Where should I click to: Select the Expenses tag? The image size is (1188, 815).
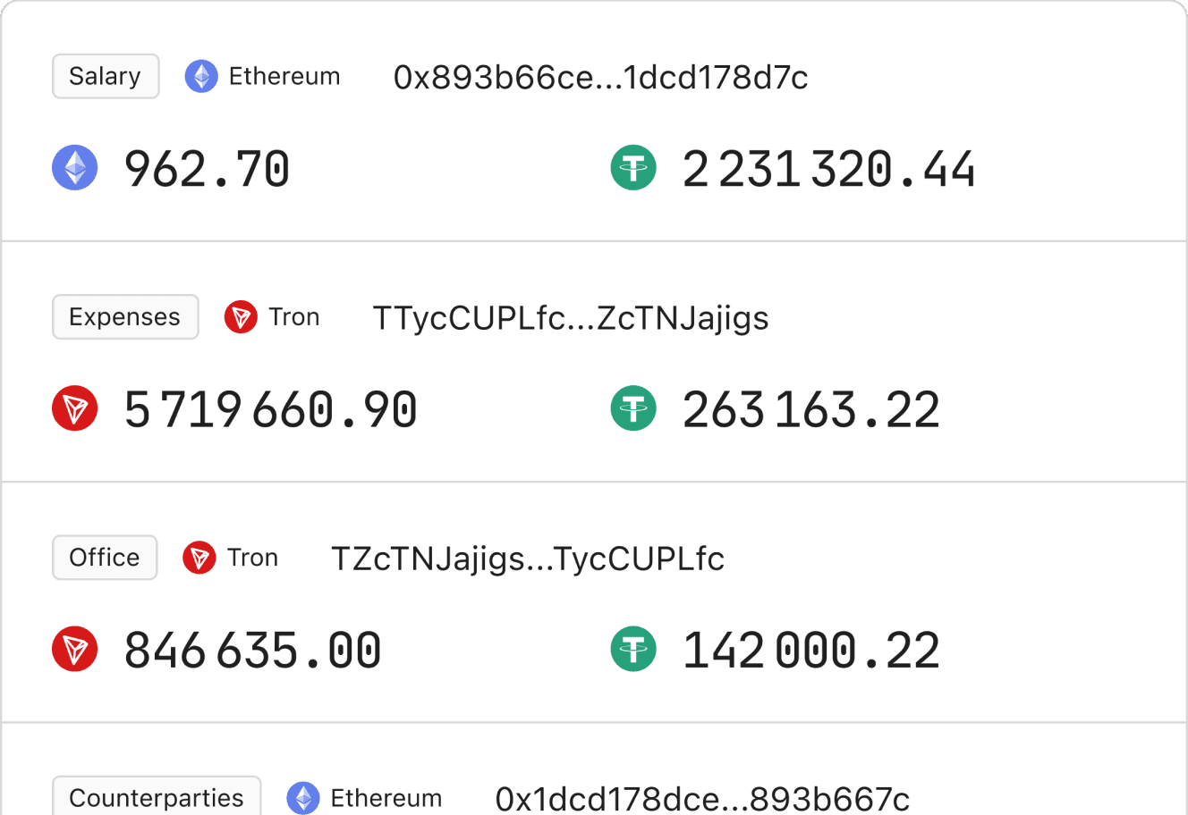click(125, 317)
